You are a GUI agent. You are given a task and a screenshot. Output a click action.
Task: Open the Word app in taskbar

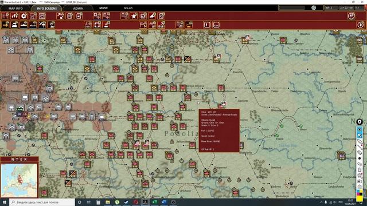tap(164, 202)
